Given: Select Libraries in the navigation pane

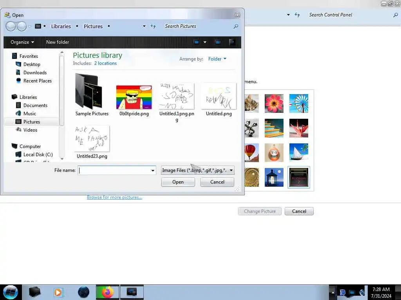Looking at the screenshot, I should [24, 97].
